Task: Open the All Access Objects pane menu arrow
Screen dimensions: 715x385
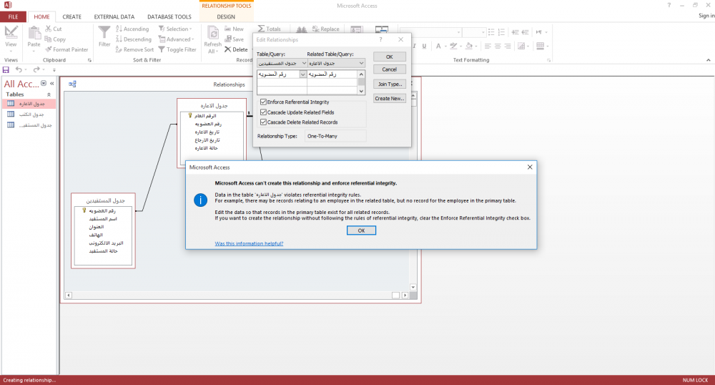Action: click(44, 83)
